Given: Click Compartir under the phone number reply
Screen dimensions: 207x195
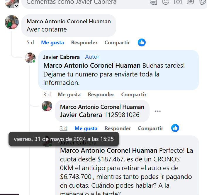Looking at the screenshot, I should [150, 128].
